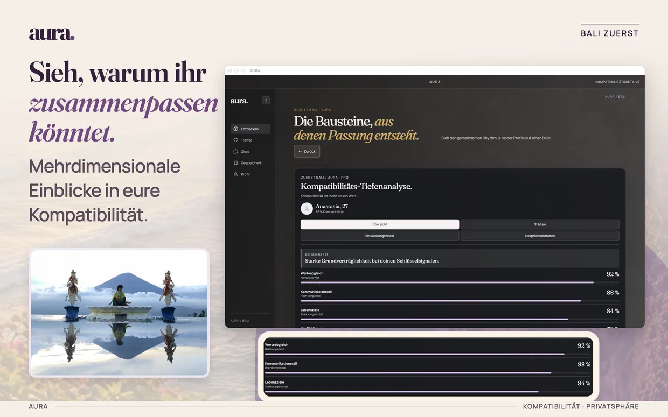
Task: Select the Übersicht tab
Action: click(x=380, y=224)
